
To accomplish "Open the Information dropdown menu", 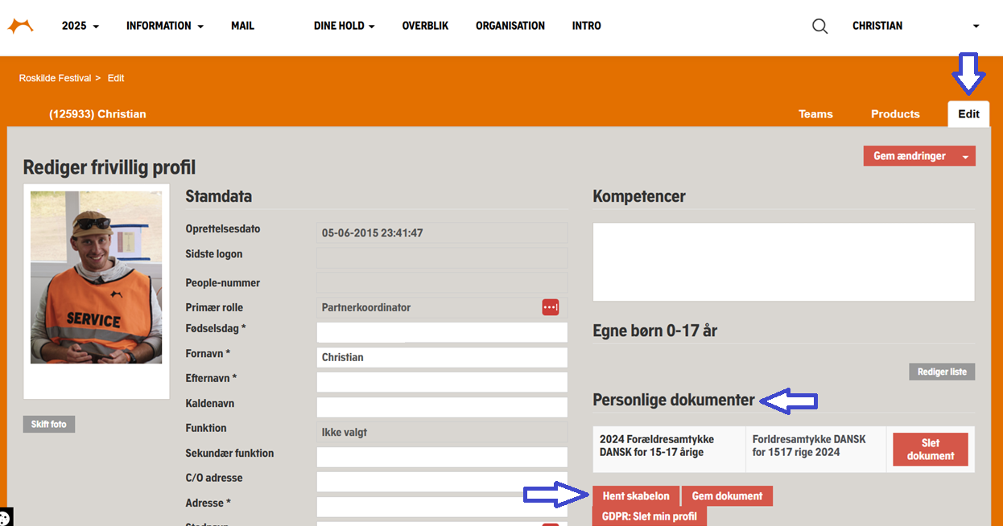I will click(x=164, y=26).
